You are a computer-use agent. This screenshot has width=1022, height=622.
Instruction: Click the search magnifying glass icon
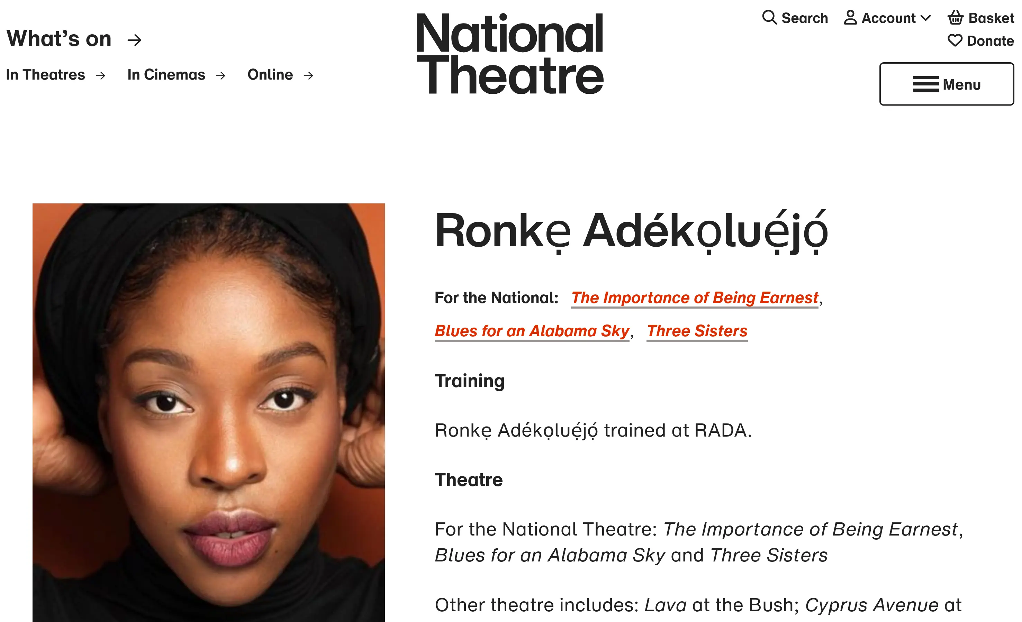(769, 18)
